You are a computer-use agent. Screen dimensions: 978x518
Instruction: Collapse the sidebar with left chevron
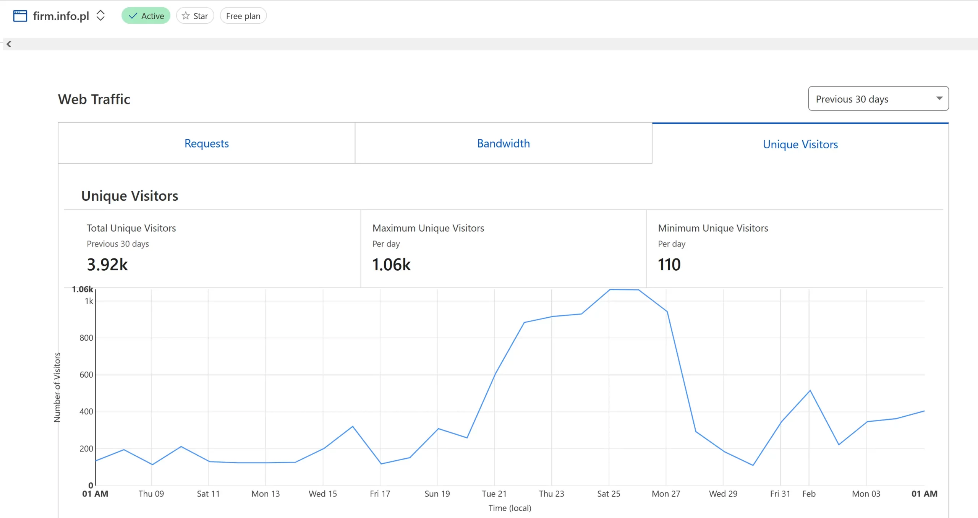pyautogui.click(x=9, y=44)
